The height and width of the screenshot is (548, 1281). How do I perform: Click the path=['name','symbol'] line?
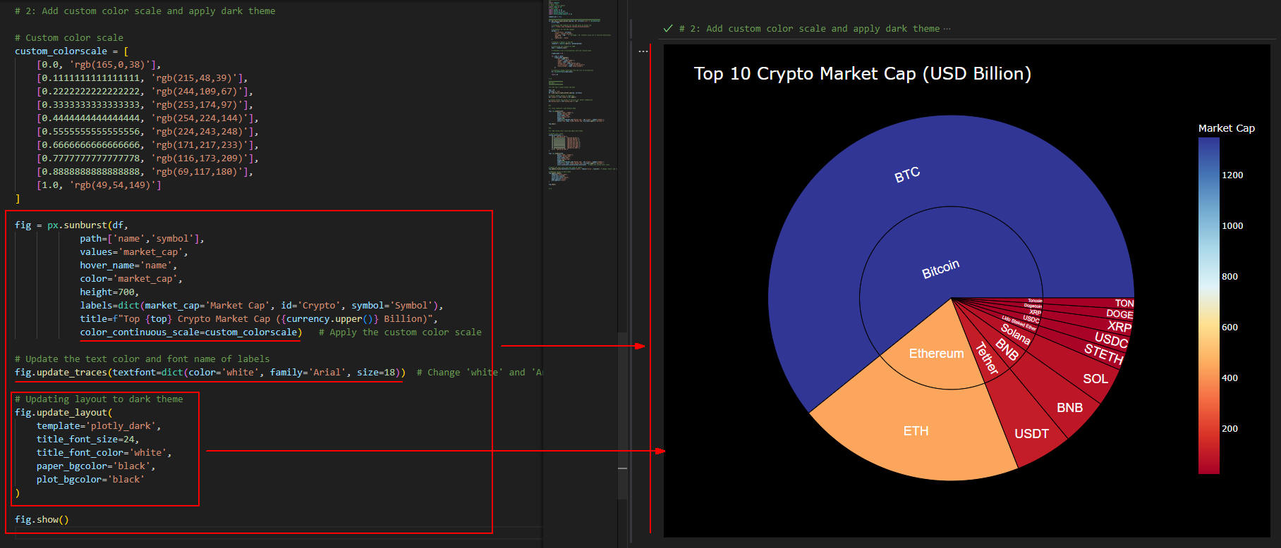coord(142,239)
